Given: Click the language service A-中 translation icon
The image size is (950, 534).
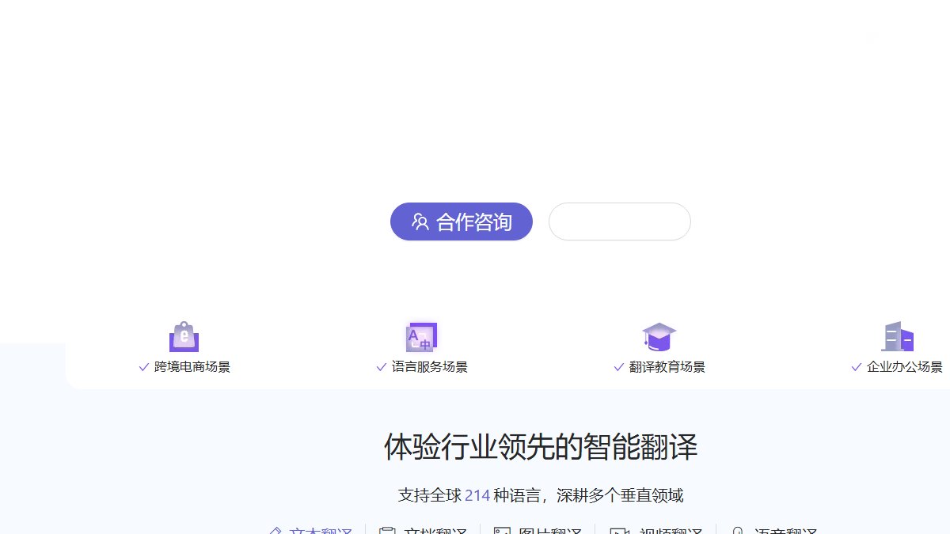Looking at the screenshot, I should [421, 337].
